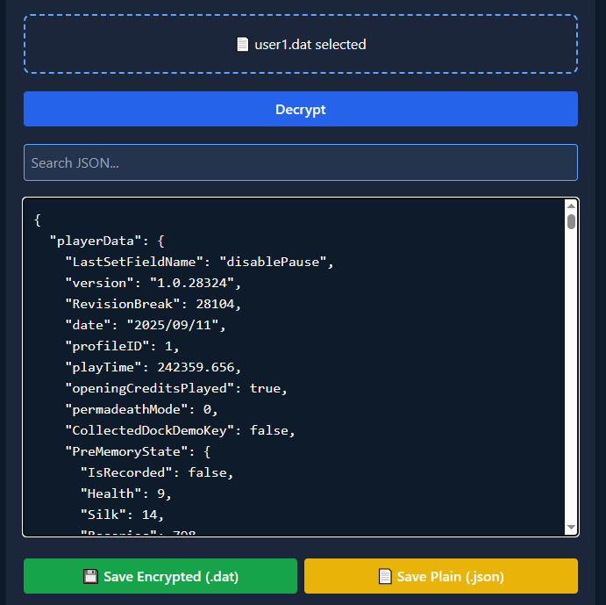Click the RevisionBreak value 28104
606x605 pixels.
[x=215, y=304]
